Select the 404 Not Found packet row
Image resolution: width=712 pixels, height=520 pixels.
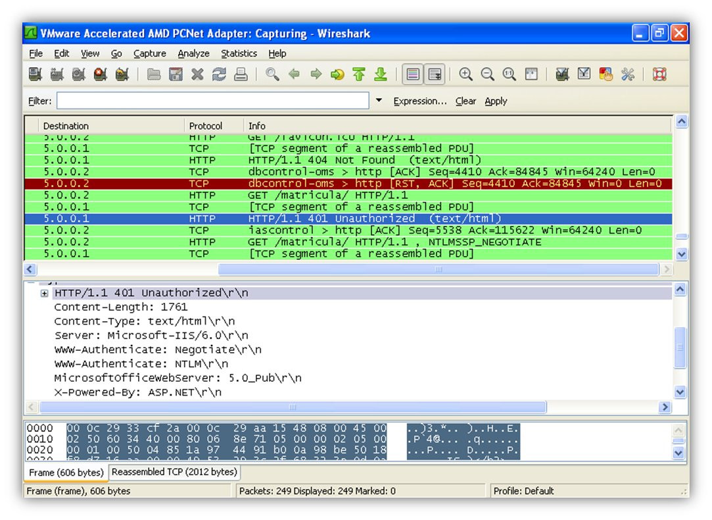coord(348,160)
